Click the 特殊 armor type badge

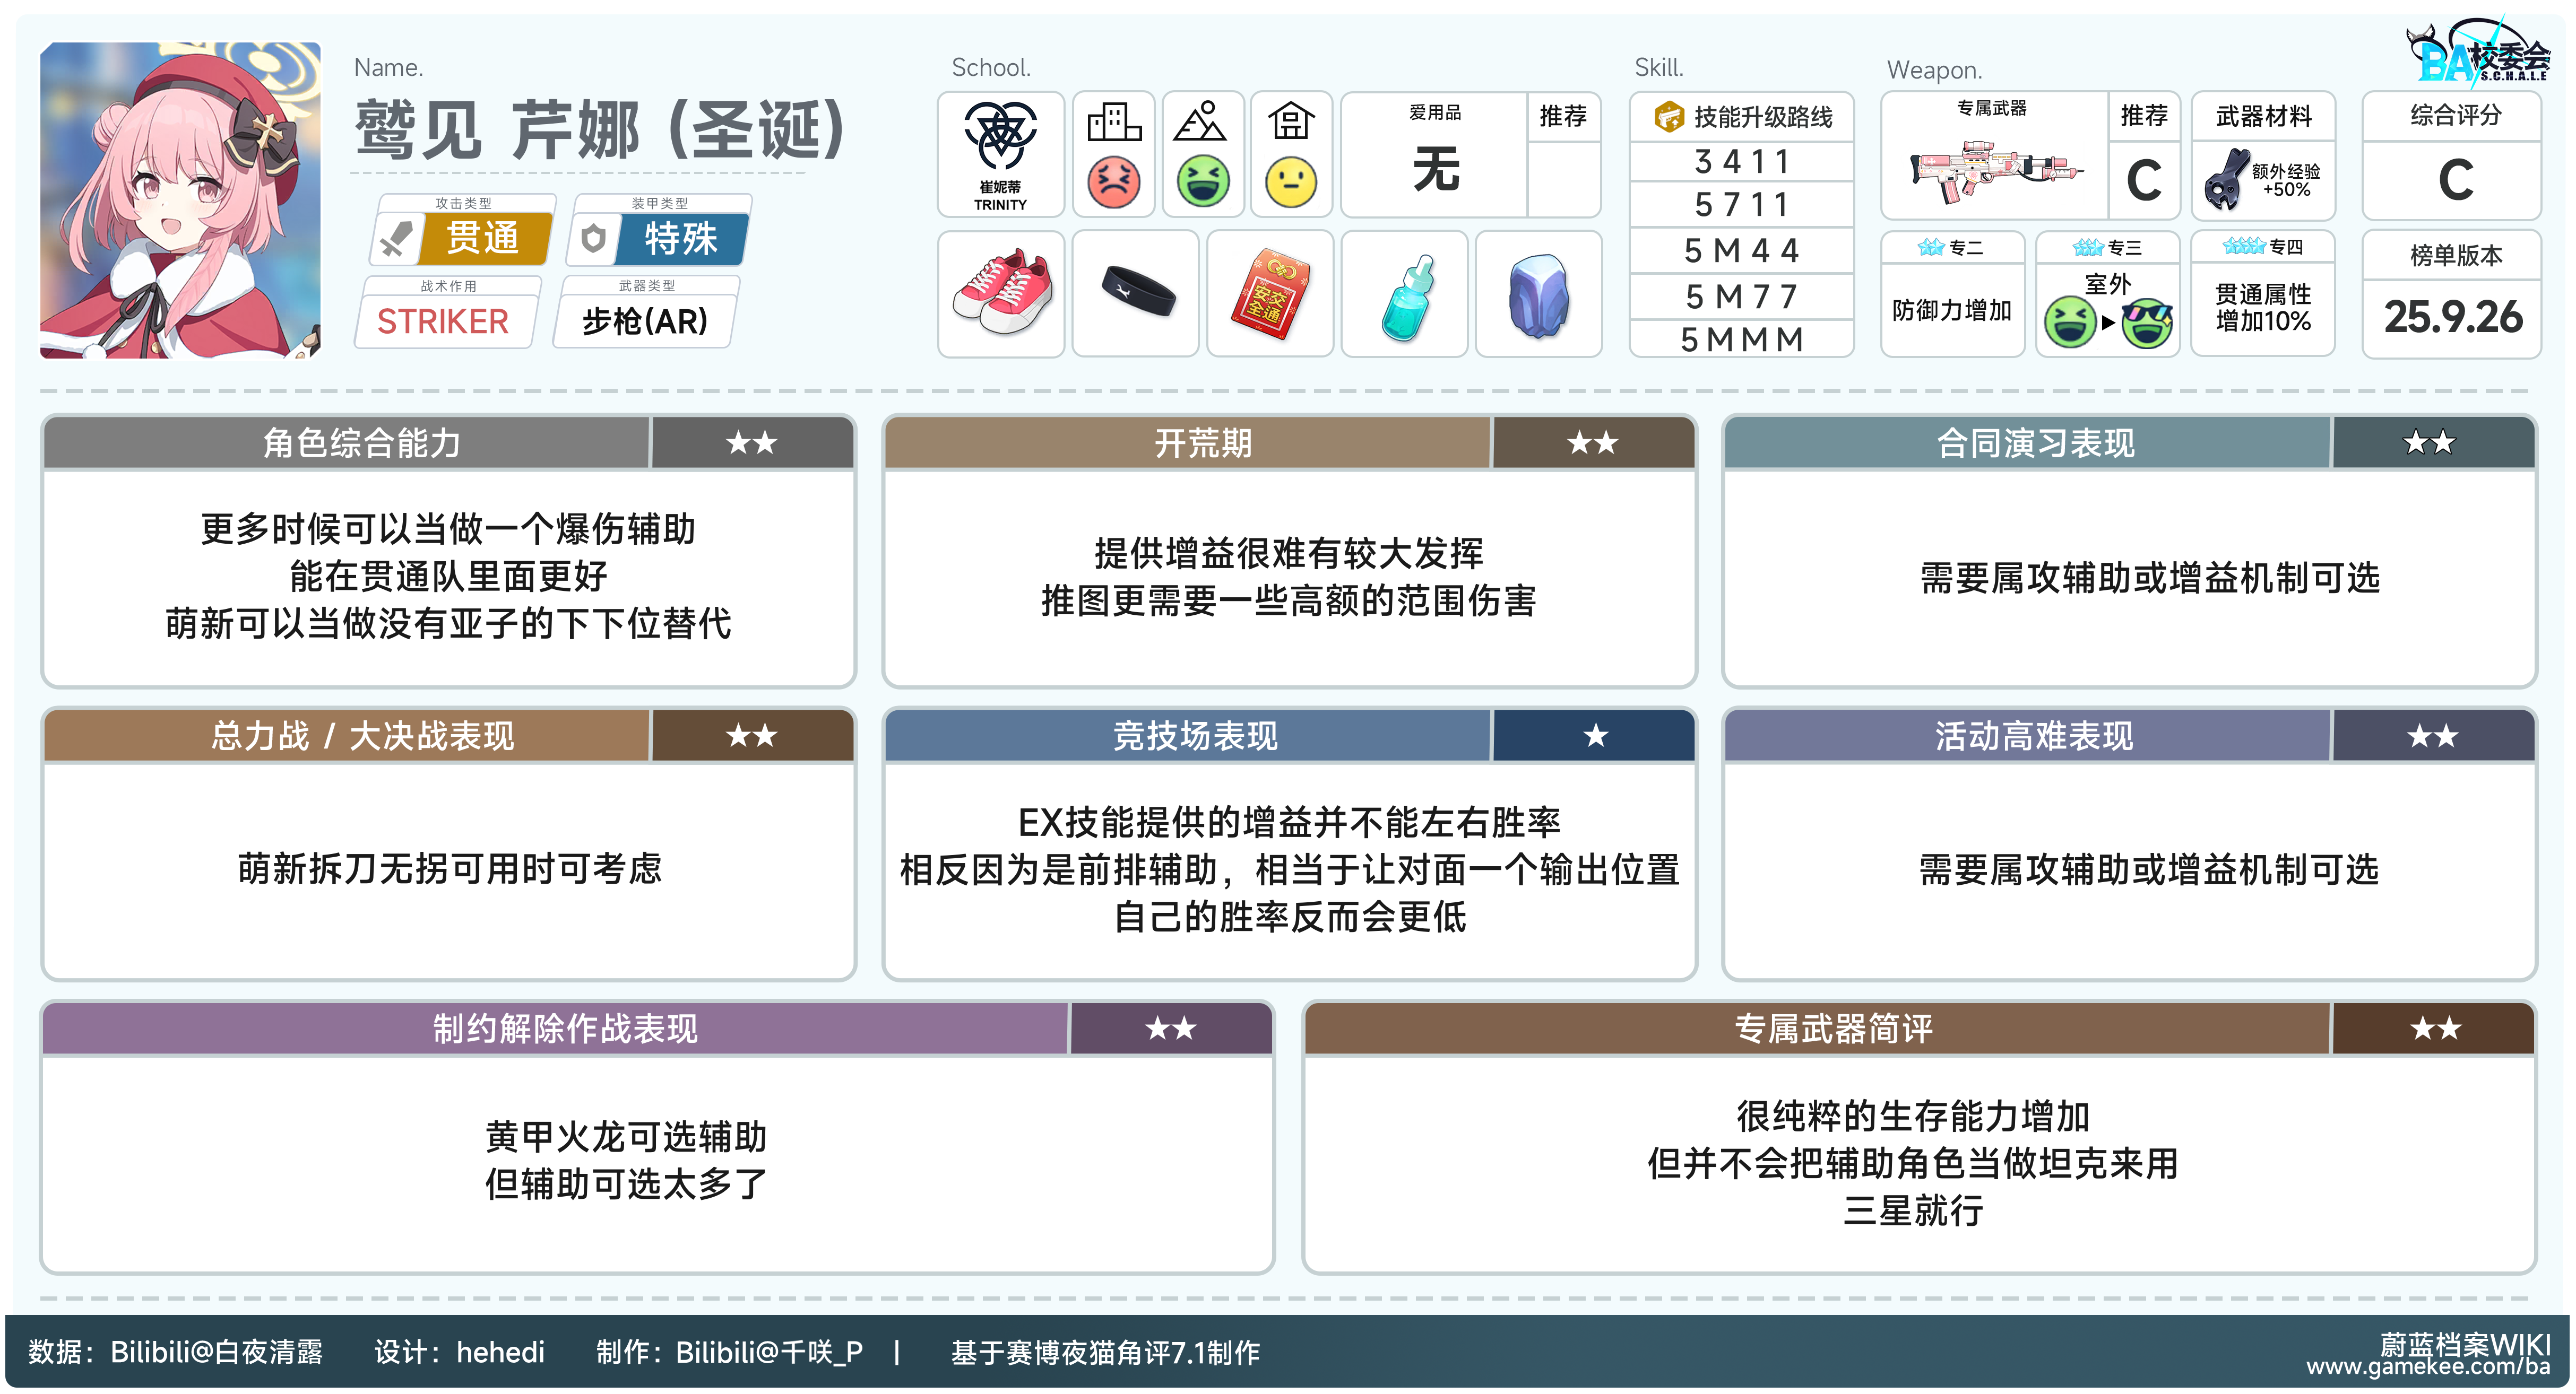(x=680, y=239)
